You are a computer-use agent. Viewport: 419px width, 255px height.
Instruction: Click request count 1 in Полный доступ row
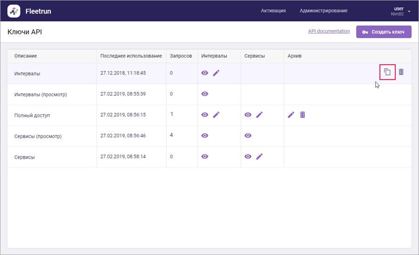[171, 114]
